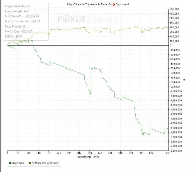Click the My C Net Won: -$2,357.82 line
195x172 pixels.
click(x=22, y=16)
